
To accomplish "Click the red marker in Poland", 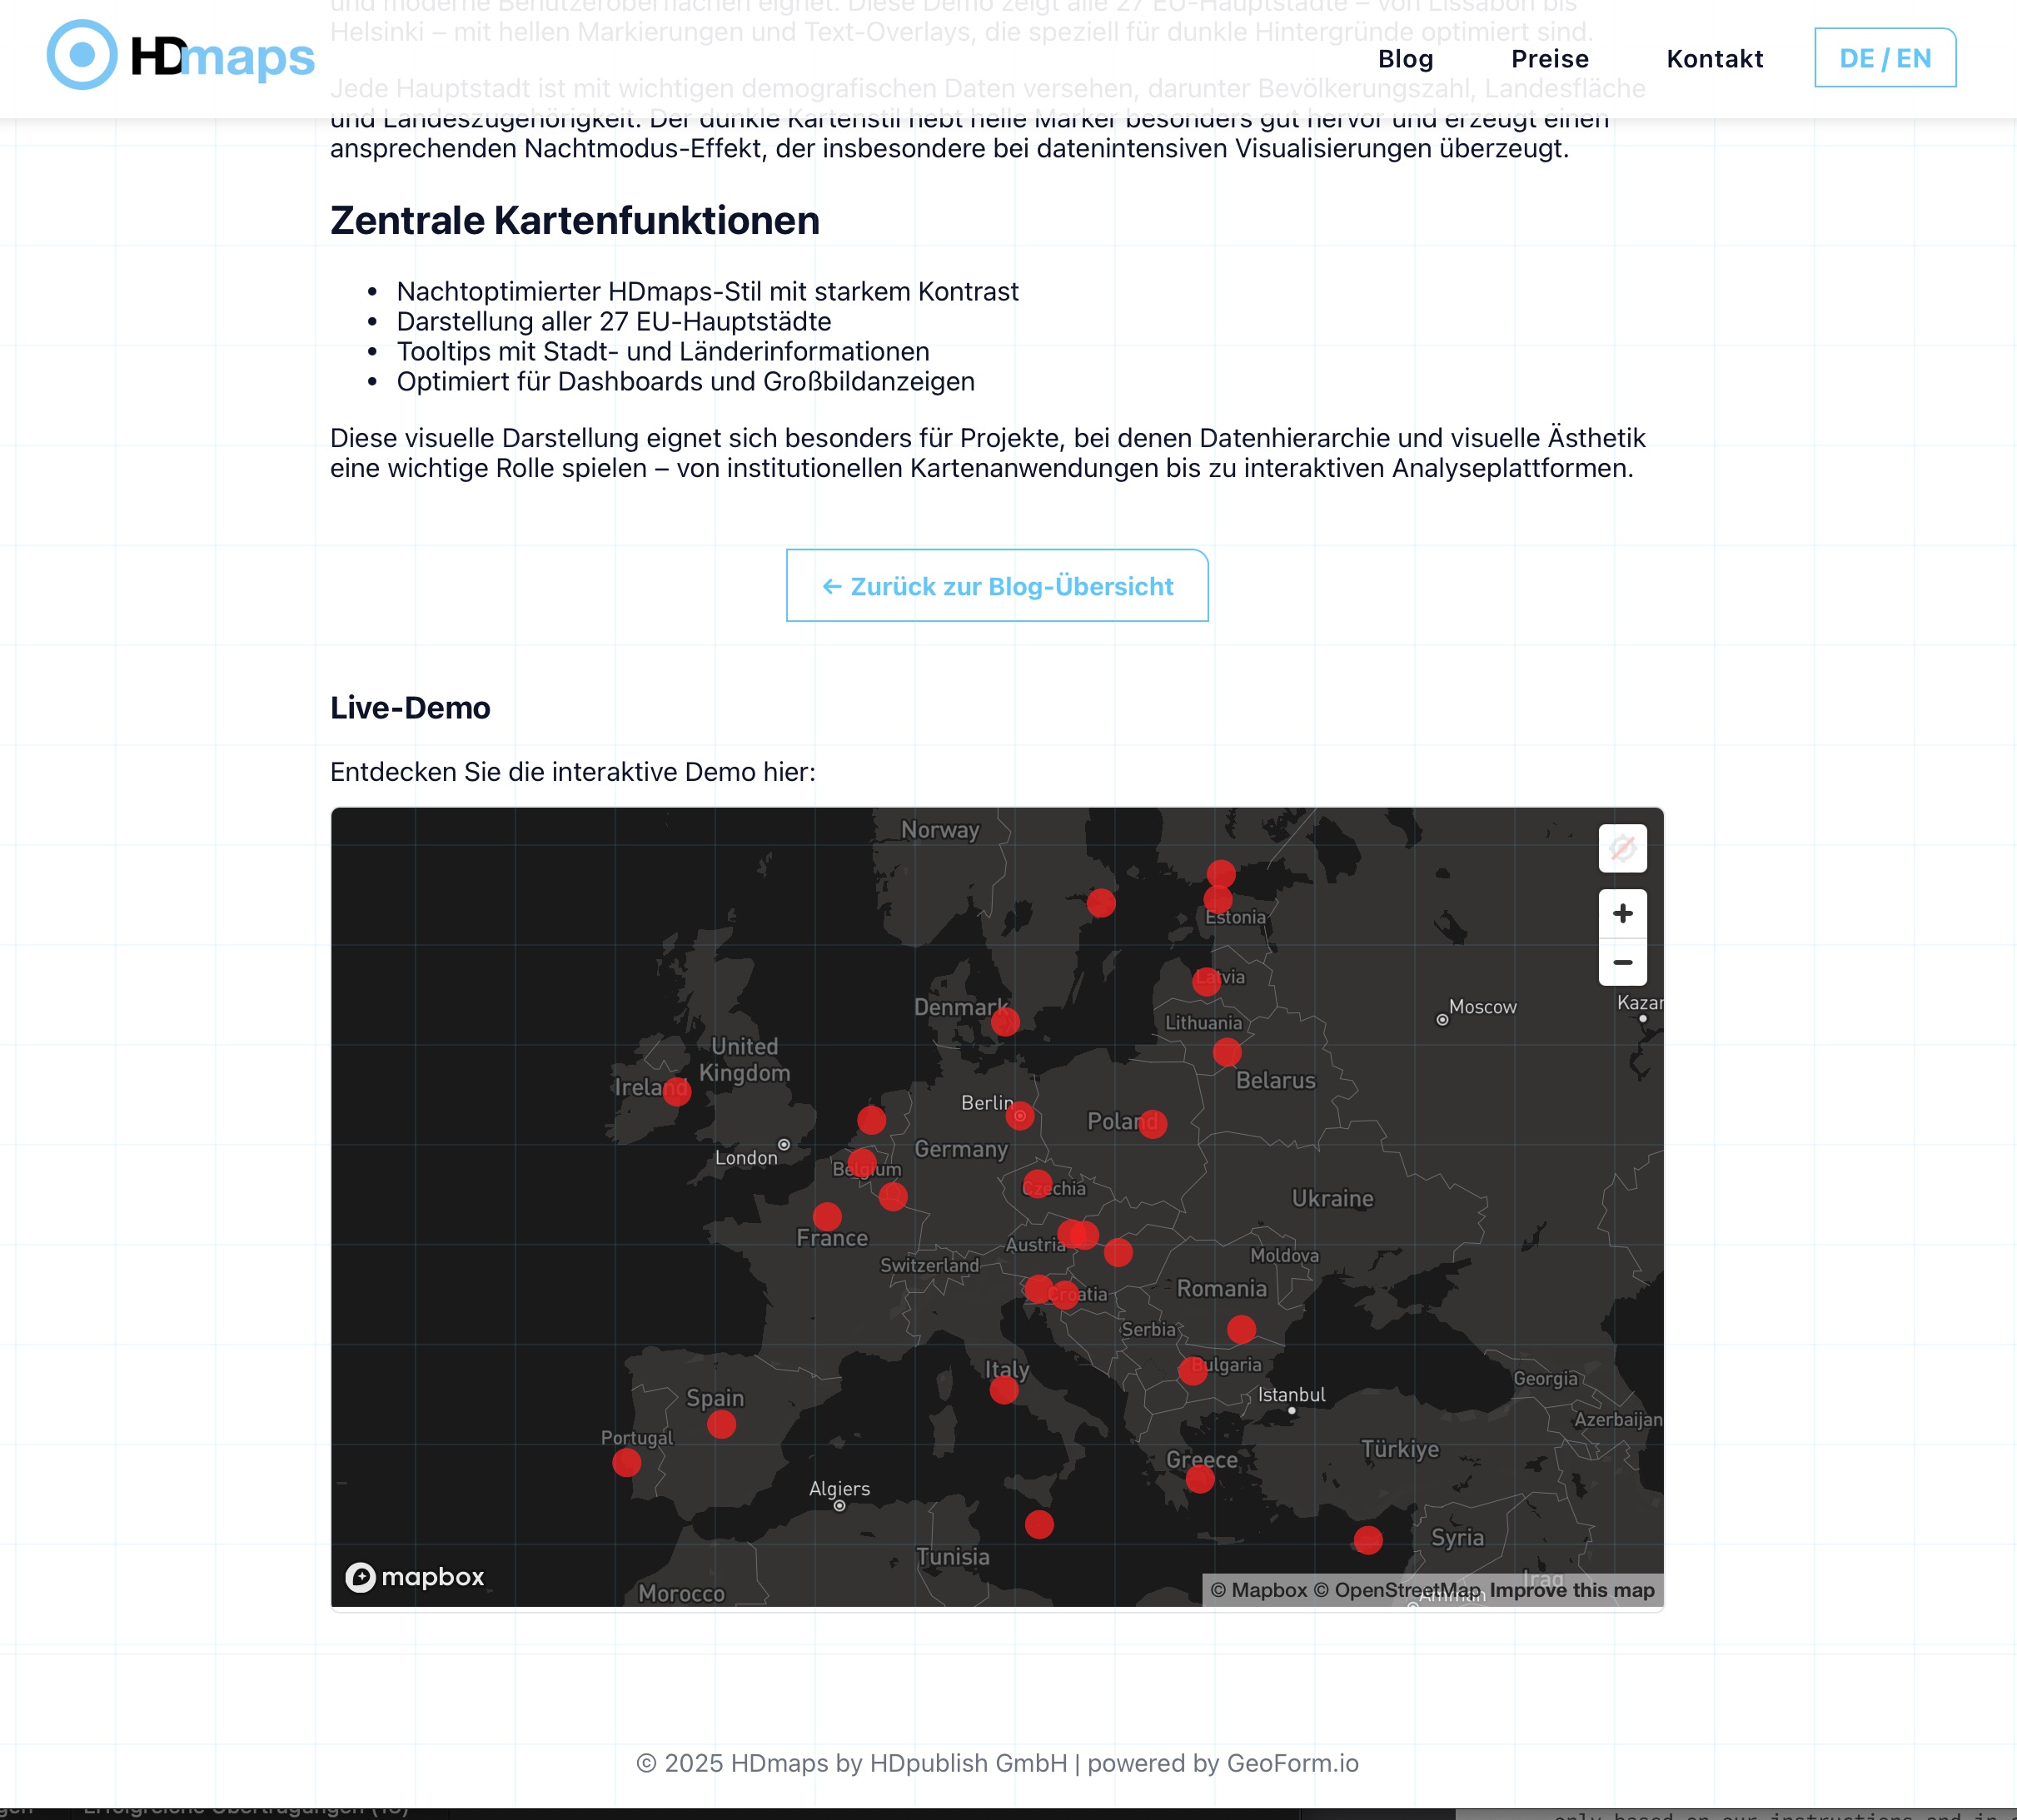I will pyautogui.click(x=1153, y=1124).
